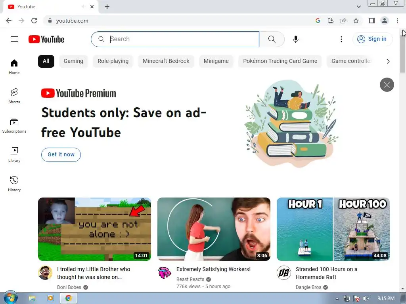Reload the page
406x304 pixels.
coord(34,21)
